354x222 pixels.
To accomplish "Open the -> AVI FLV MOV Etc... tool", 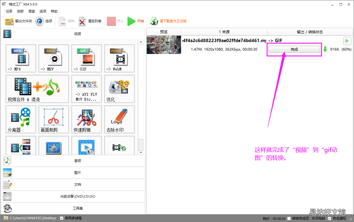I will 87,89.
